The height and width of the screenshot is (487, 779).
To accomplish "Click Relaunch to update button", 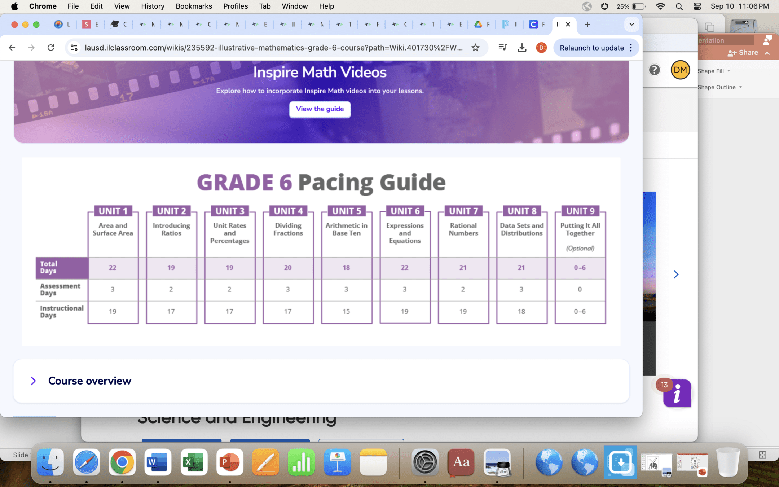I will (x=591, y=48).
